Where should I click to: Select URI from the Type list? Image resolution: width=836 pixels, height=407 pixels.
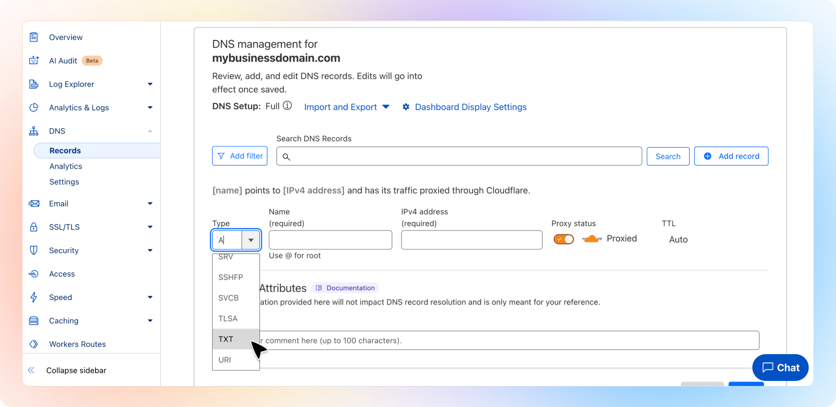click(x=236, y=360)
